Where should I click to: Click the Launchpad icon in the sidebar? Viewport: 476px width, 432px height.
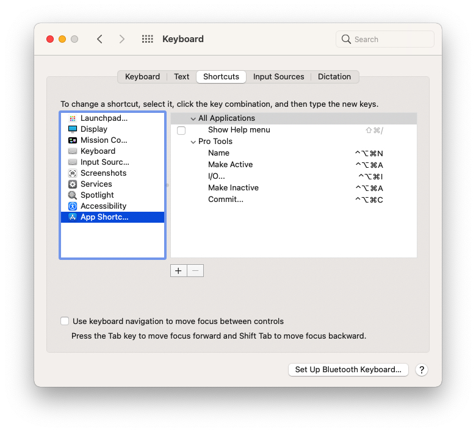pyautogui.click(x=73, y=118)
